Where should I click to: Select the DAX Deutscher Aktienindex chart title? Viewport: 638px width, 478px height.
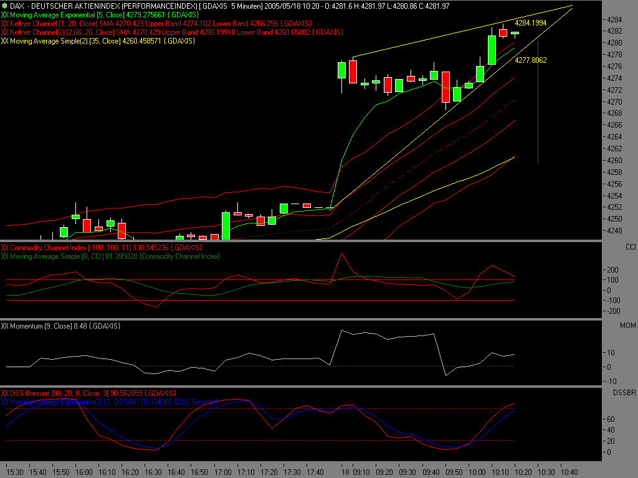pos(229,6)
